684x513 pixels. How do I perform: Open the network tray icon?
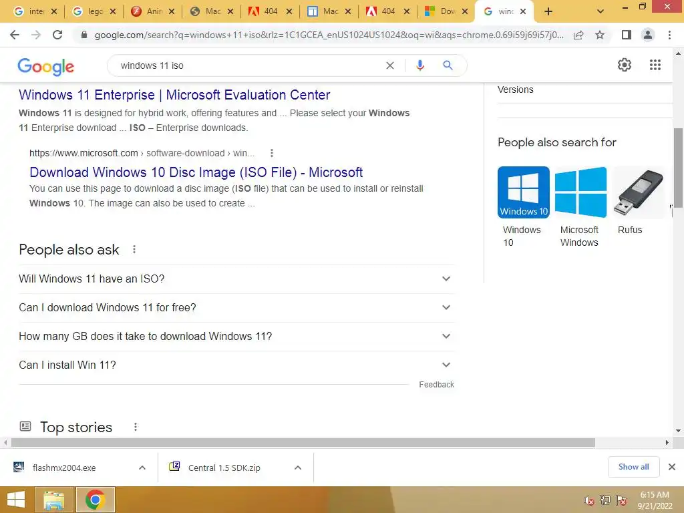605,500
